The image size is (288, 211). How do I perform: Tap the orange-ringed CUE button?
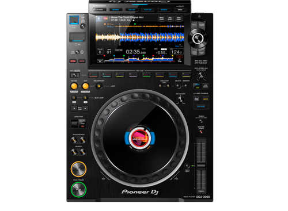tap(78, 169)
